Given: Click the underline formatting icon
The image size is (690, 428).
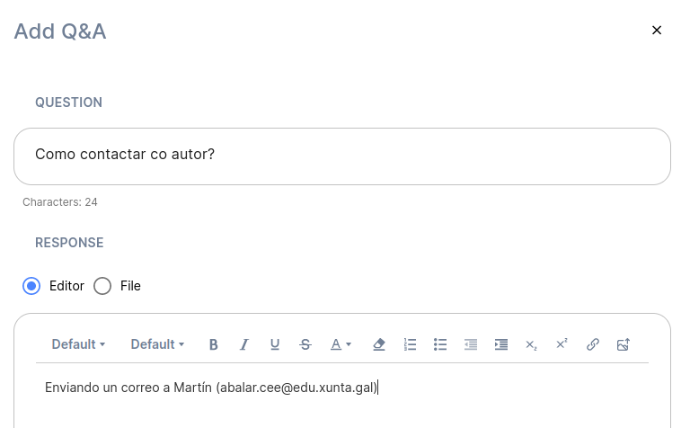Looking at the screenshot, I should [x=275, y=344].
